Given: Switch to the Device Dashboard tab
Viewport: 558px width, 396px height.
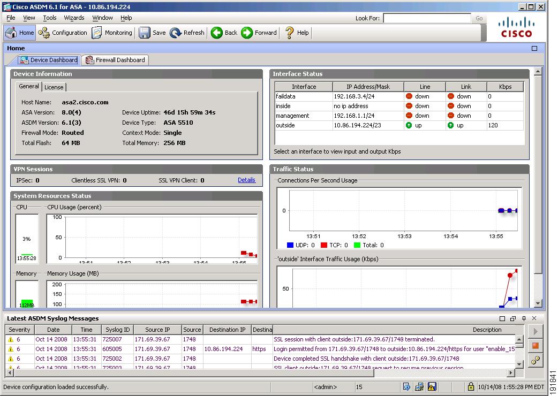Looking at the screenshot, I should (x=49, y=60).
